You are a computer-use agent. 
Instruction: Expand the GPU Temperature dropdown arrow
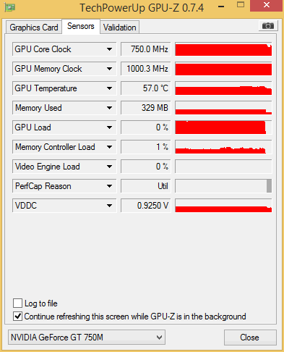109,88
